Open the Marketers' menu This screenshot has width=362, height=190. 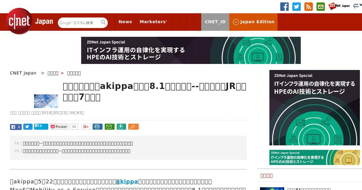pos(153,22)
